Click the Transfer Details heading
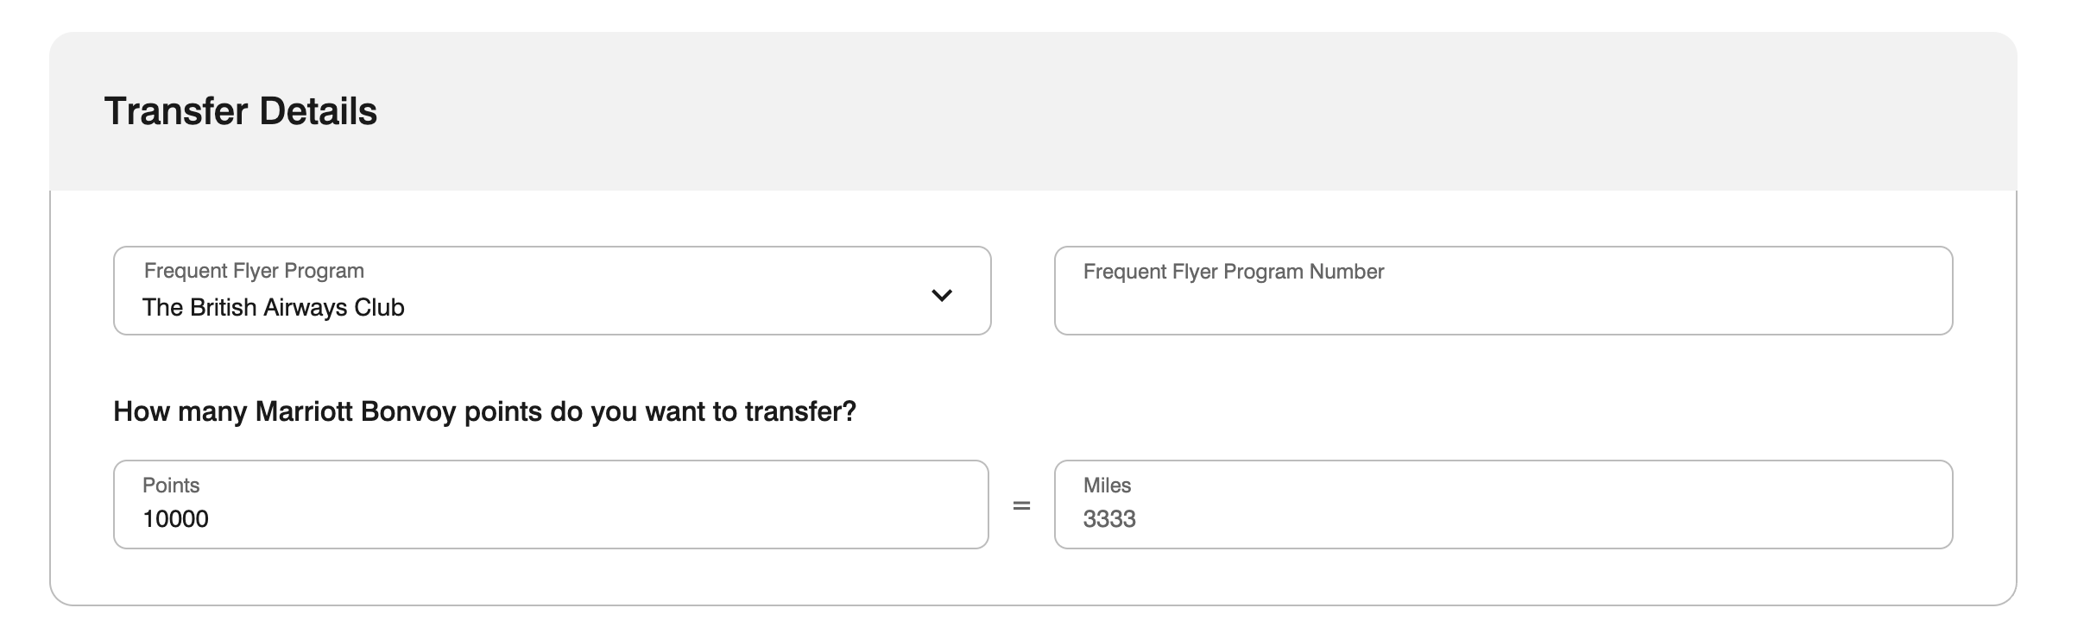Image resolution: width=2084 pixels, height=633 pixels. (240, 111)
